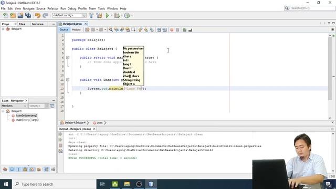Toggle Fully Qualified Names filter in Navigator
This screenshot has height=189, width=336.
[x=39, y=170]
